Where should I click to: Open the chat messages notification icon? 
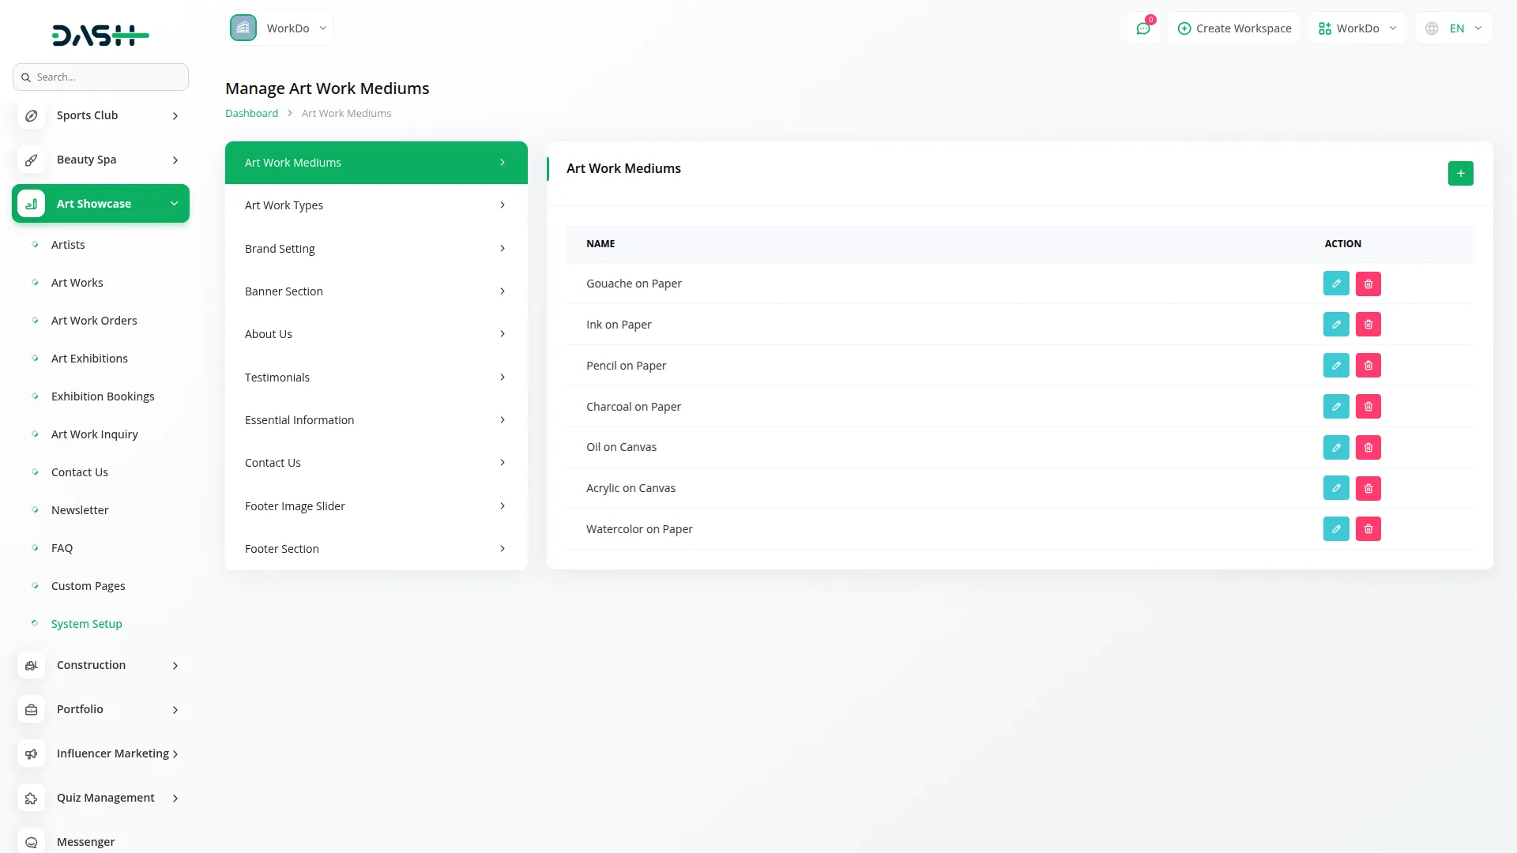[x=1142, y=28]
